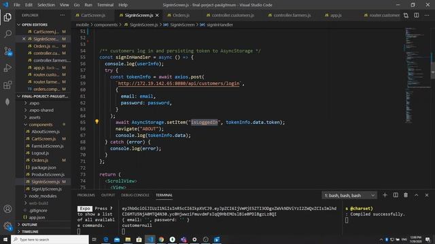Show the Problems panel tab
Screen dimensions: 435x244
[86, 195]
